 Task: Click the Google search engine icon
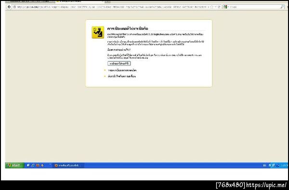(x=225, y=7)
